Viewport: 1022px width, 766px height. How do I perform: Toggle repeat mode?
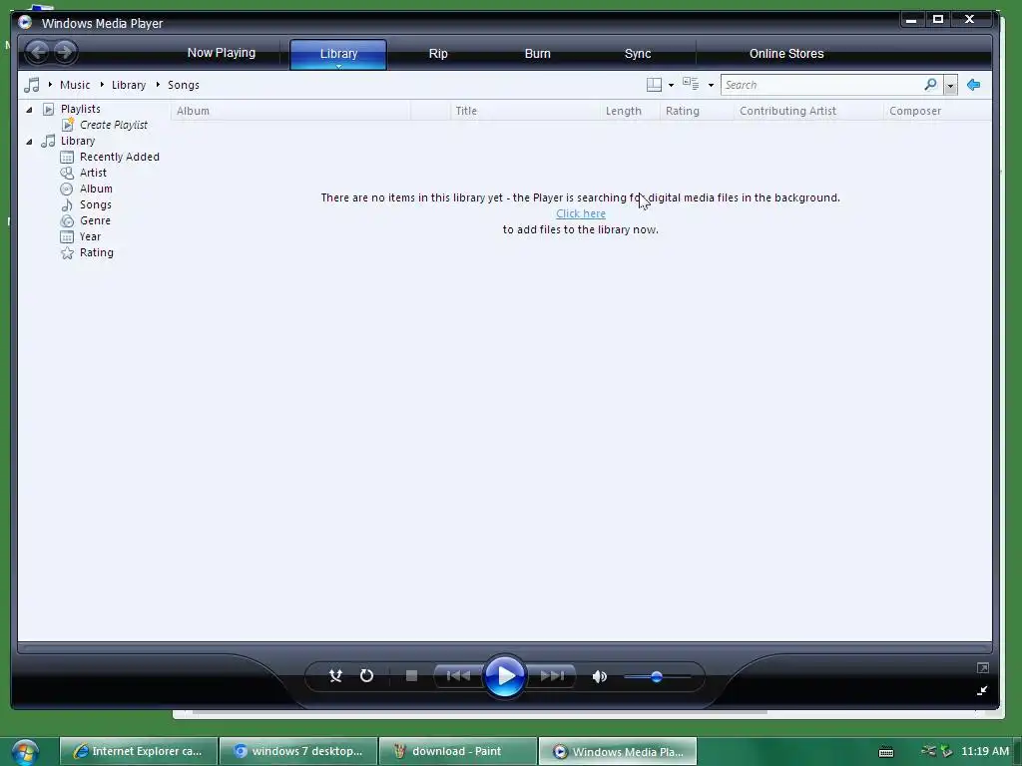pyautogui.click(x=367, y=676)
